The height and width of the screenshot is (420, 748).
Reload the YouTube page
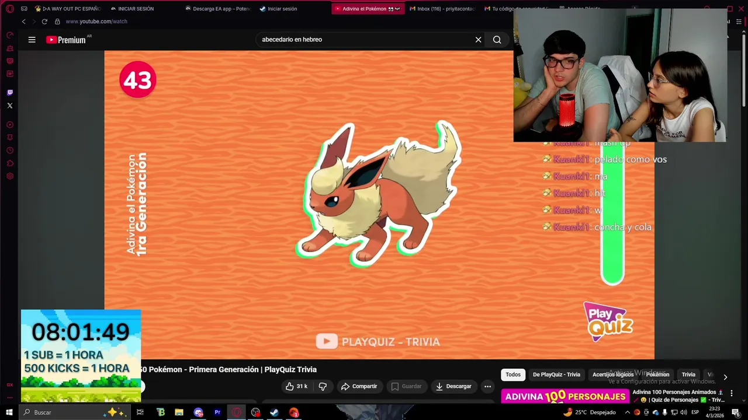coord(44,22)
